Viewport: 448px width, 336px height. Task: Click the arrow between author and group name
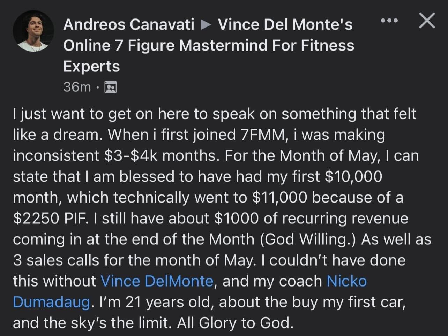[x=206, y=25]
